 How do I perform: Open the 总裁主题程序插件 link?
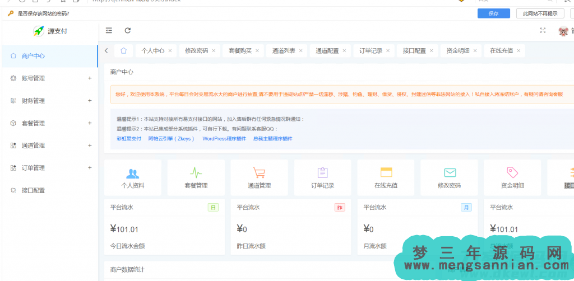click(x=273, y=139)
